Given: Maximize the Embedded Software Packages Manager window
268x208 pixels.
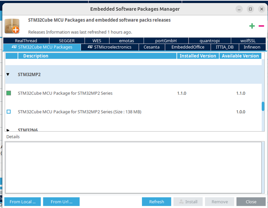Looking at the screenshot, I should click(x=250, y=9).
